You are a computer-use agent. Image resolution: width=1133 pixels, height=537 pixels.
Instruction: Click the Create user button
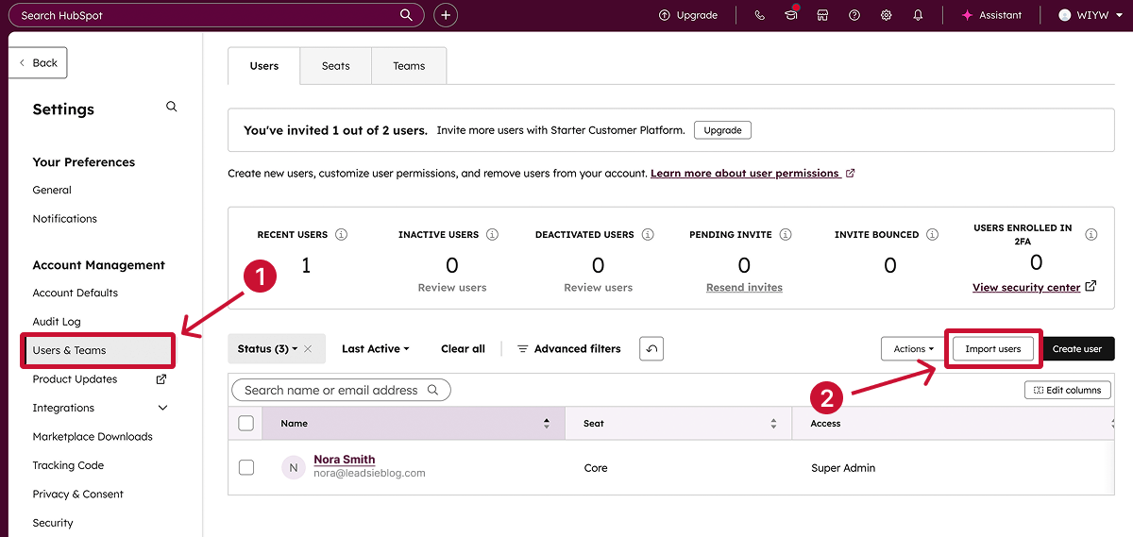1077,349
